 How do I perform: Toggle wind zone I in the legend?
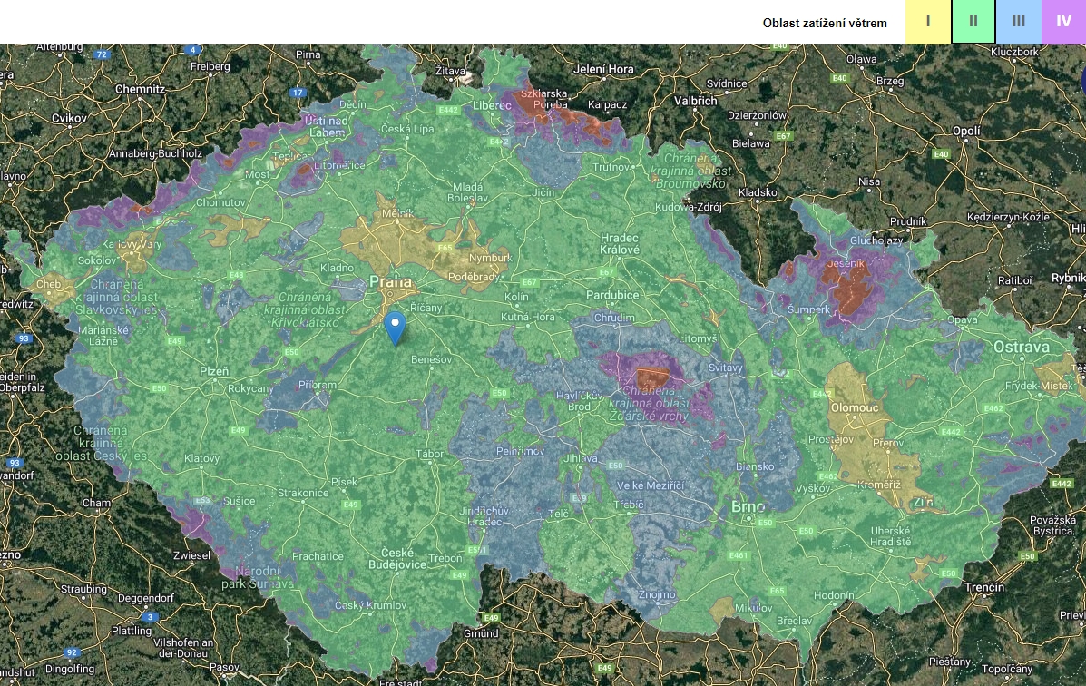928,22
